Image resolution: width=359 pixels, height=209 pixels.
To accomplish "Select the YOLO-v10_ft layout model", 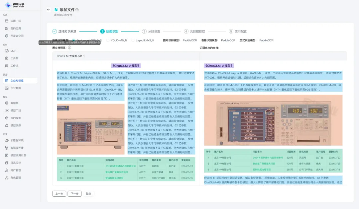I will 108,40.
